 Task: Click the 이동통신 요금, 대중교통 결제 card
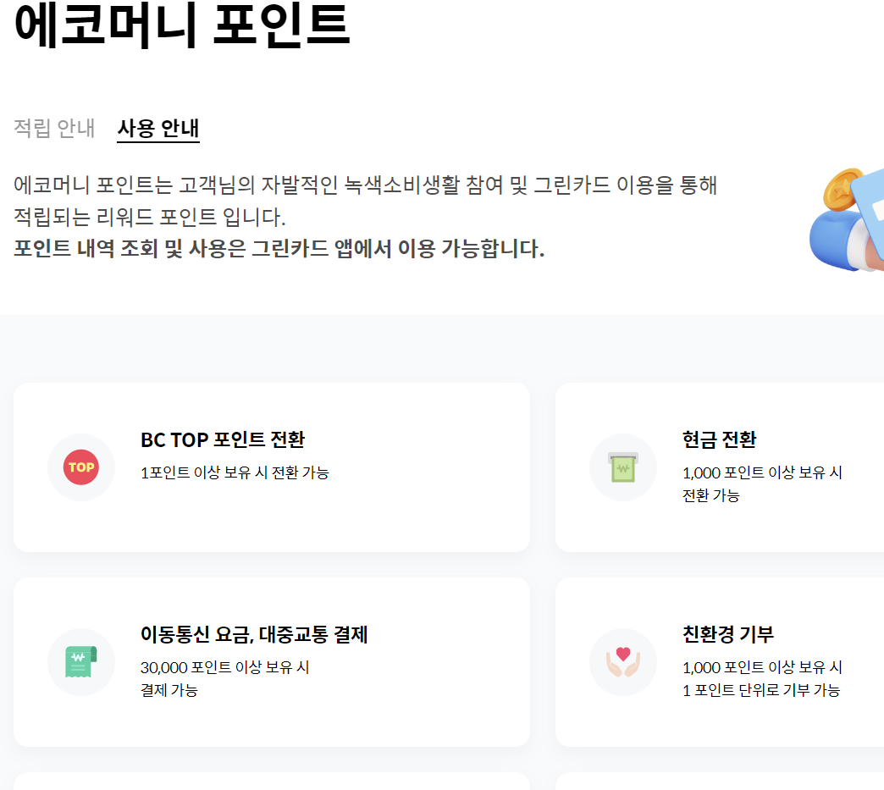[271, 661]
